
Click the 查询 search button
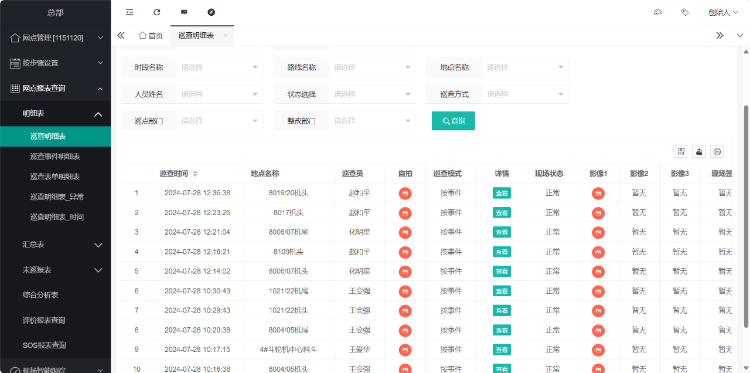click(x=453, y=120)
